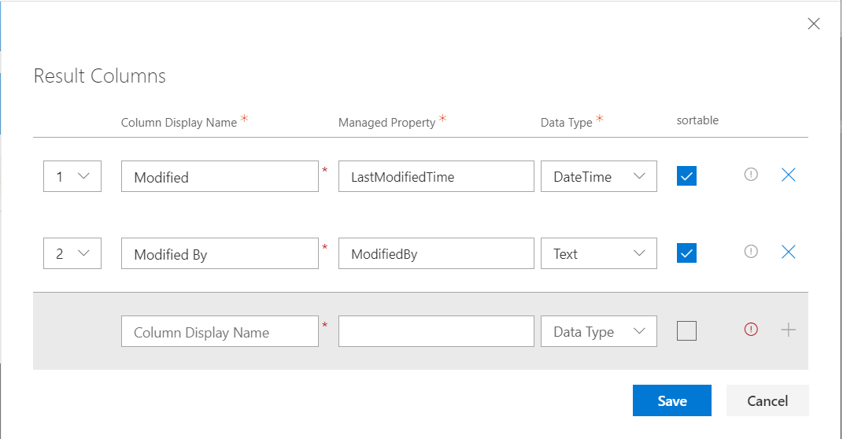This screenshot has height=439, width=843.
Task: Enable sortable checkbox in new row
Action: (686, 331)
